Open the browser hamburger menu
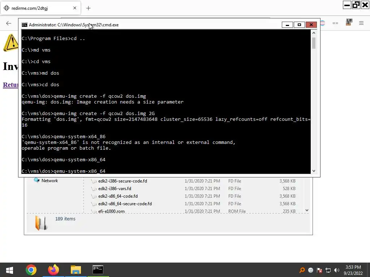The height and width of the screenshot is (277, 370). point(361,23)
